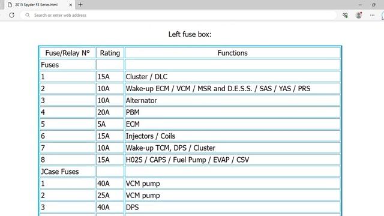Select the 'Injectors / Coils' cell
Viewport: 384px width, 216px height.
232,136
